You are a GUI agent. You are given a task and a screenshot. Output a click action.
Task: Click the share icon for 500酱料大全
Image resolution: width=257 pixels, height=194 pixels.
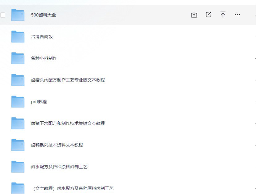pyautogui.click(x=208, y=15)
